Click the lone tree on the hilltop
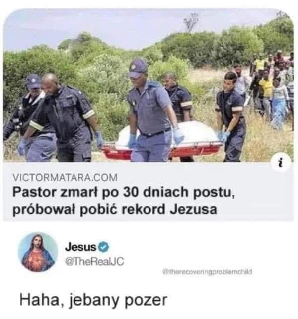298x319 pixels. tap(191, 22)
